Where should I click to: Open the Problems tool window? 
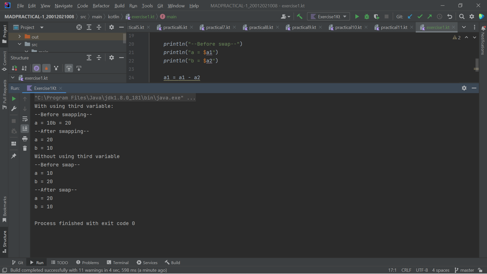coord(88,263)
